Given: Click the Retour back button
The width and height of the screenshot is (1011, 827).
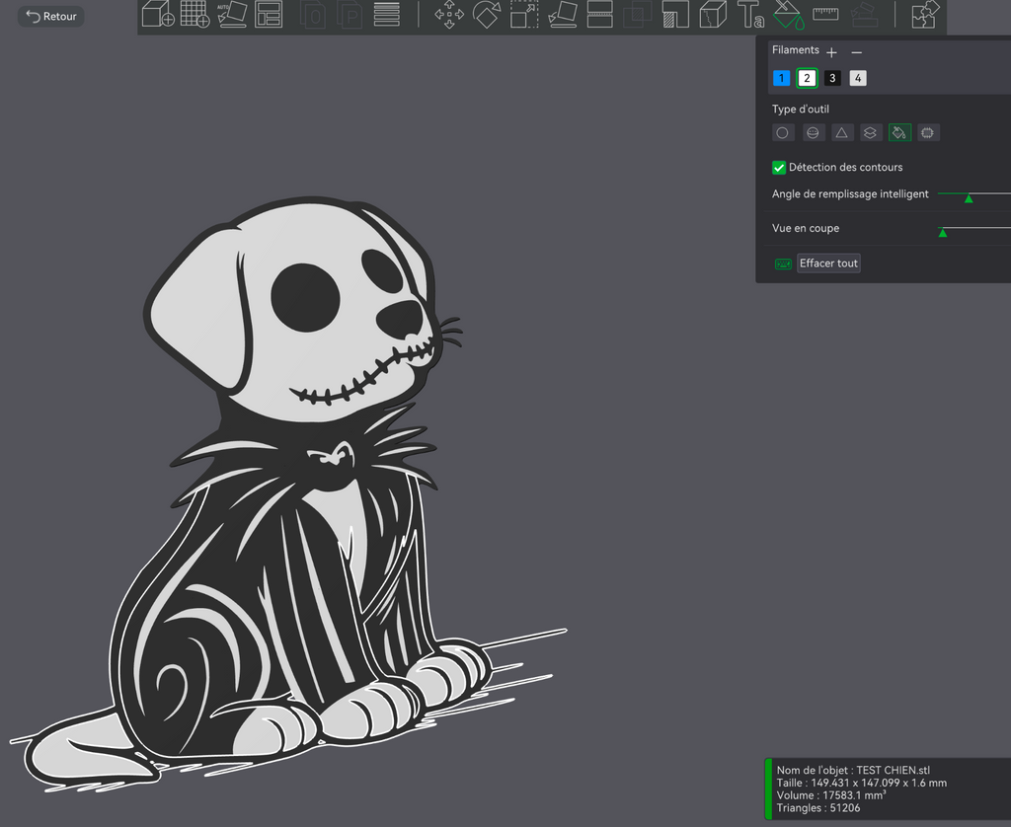Looking at the screenshot, I should 51,16.
